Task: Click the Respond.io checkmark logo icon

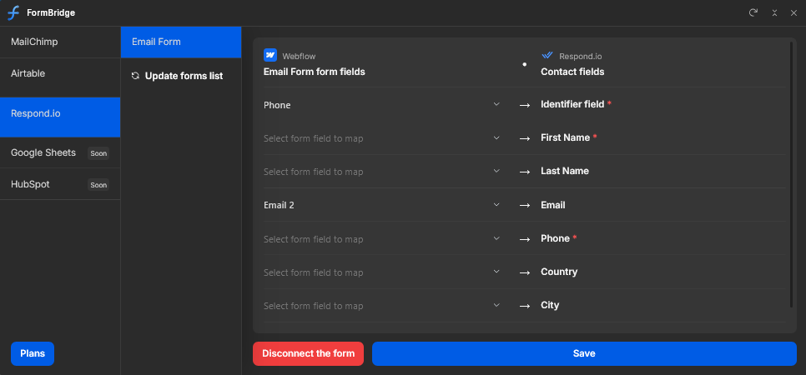Action: tap(547, 56)
